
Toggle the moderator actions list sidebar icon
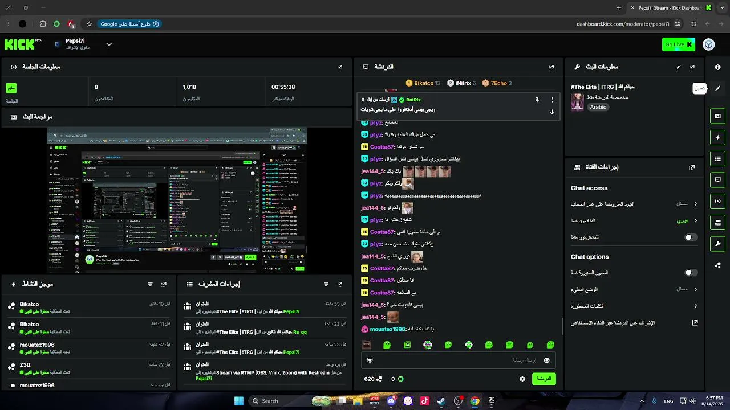click(x=717, y=158)
